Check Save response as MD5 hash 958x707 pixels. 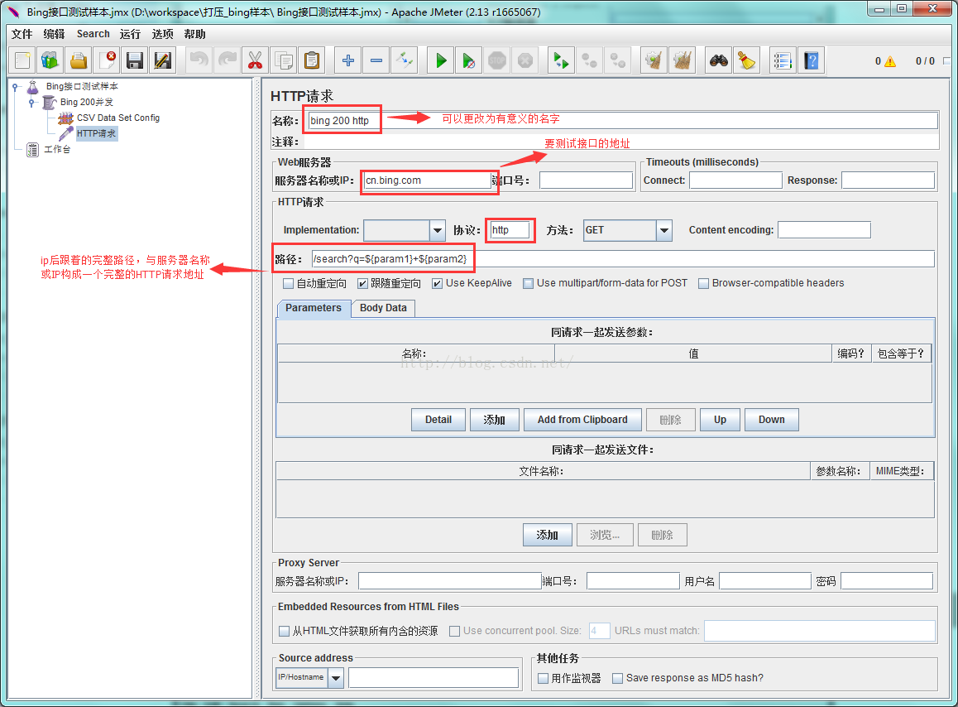pos(618,678)
